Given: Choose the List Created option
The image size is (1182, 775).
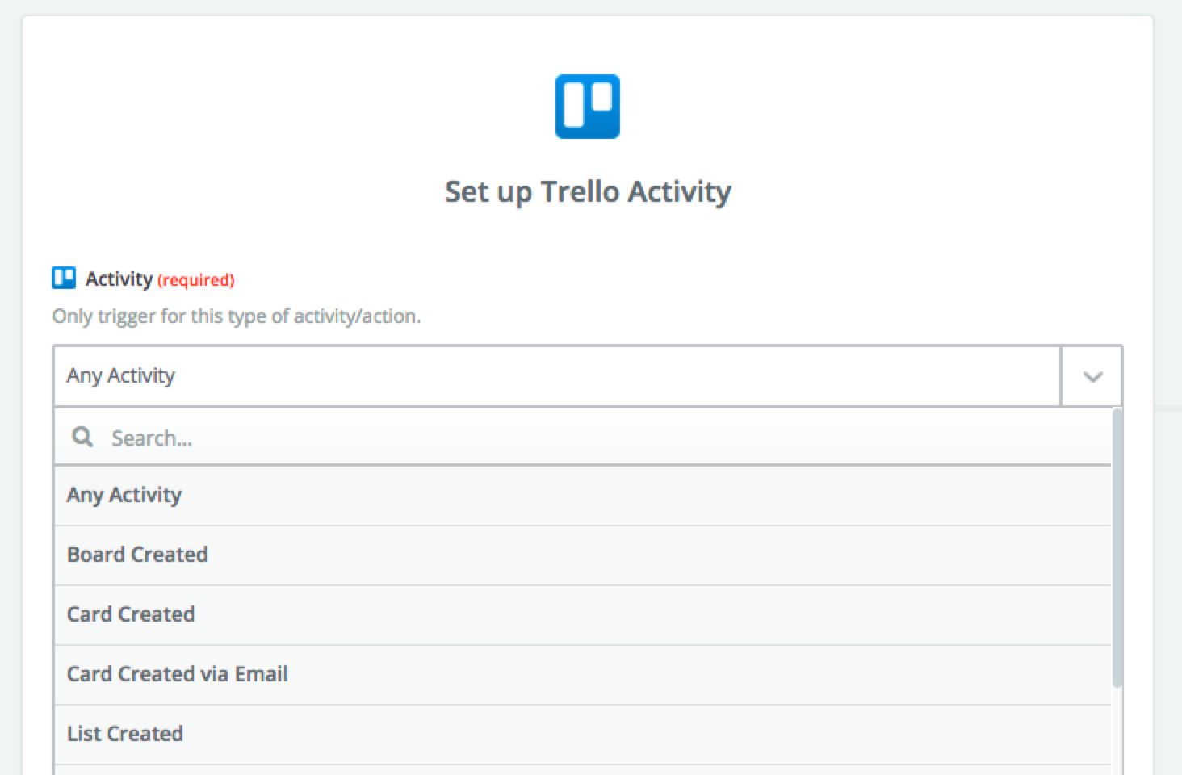Looking at the screenshot, I should (125, 734).
